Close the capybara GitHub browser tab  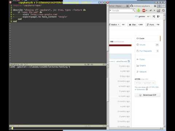point(155,6)
